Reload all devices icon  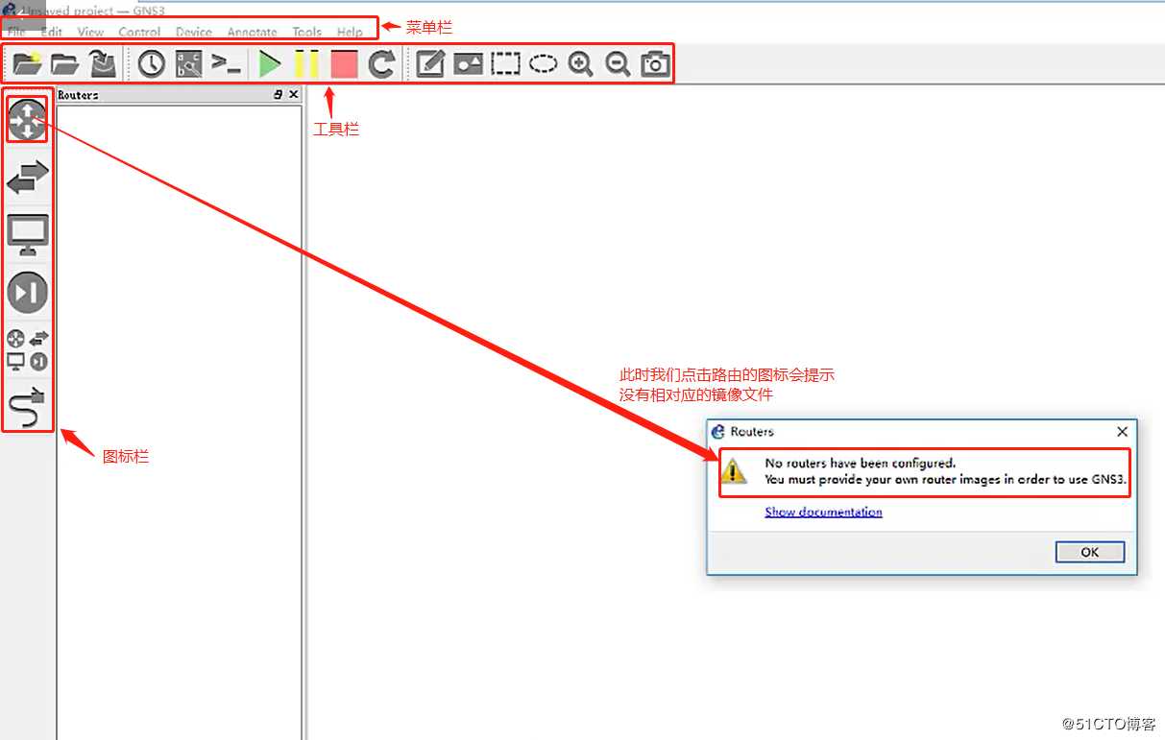tap(382, 64)
